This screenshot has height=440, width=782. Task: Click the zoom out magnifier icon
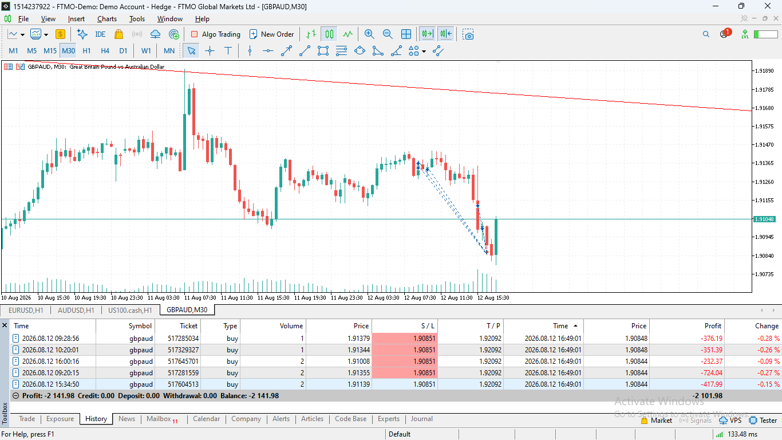(388, 34)
